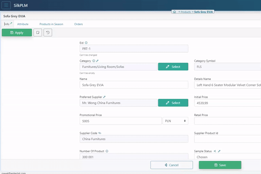Click the pencil icon next to Category label

[97, 61]
